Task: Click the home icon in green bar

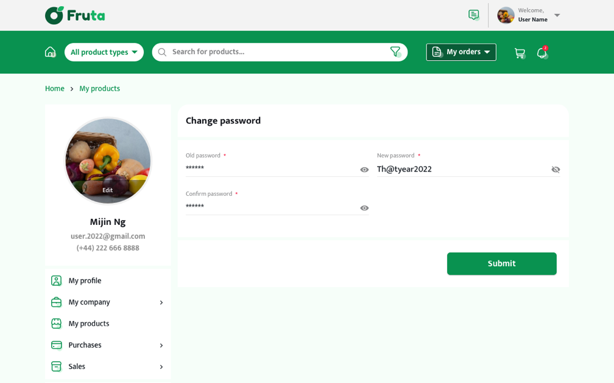Action: (50, 52)
